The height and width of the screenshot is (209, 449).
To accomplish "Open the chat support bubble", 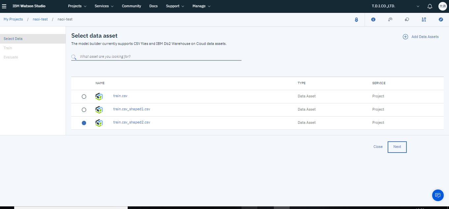I will [x=438, y=195].
